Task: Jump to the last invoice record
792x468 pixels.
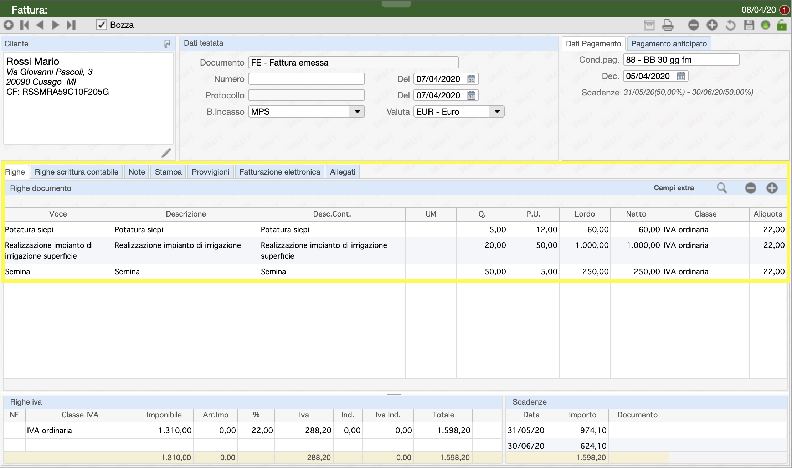Action: point(71,25)
